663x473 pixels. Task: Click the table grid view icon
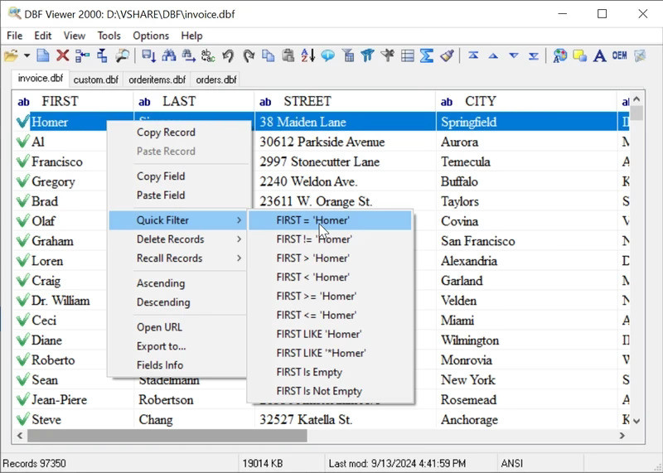pos(408,56)
